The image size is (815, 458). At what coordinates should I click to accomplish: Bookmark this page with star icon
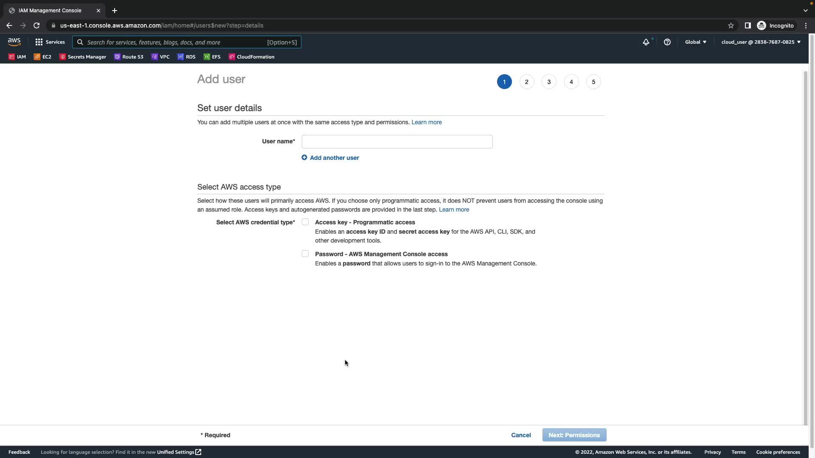(x=731, y=25)
